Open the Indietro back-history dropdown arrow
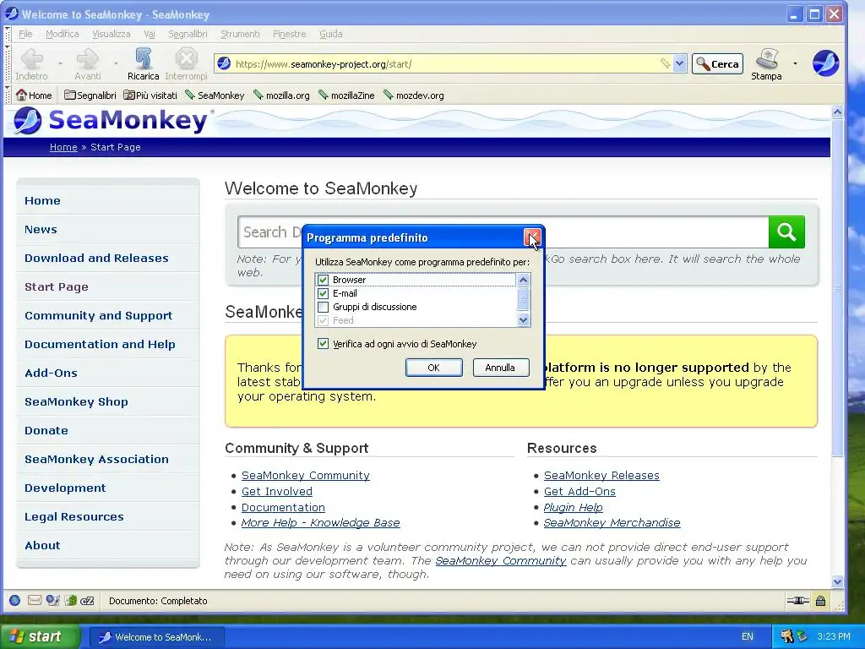The width and height of the screenshot is (865, 649). click(x=60, y=63)
